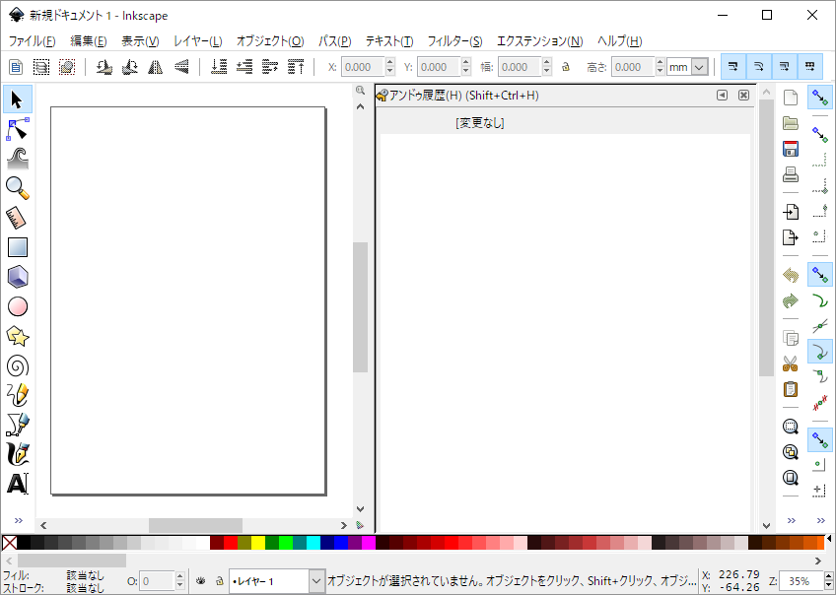
Task: Pick the cyan palette swatch
Action: [313, 544]
